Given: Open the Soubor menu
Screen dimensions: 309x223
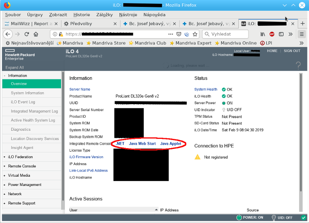Looking at the screenshot, I should [x=13, y=15].
